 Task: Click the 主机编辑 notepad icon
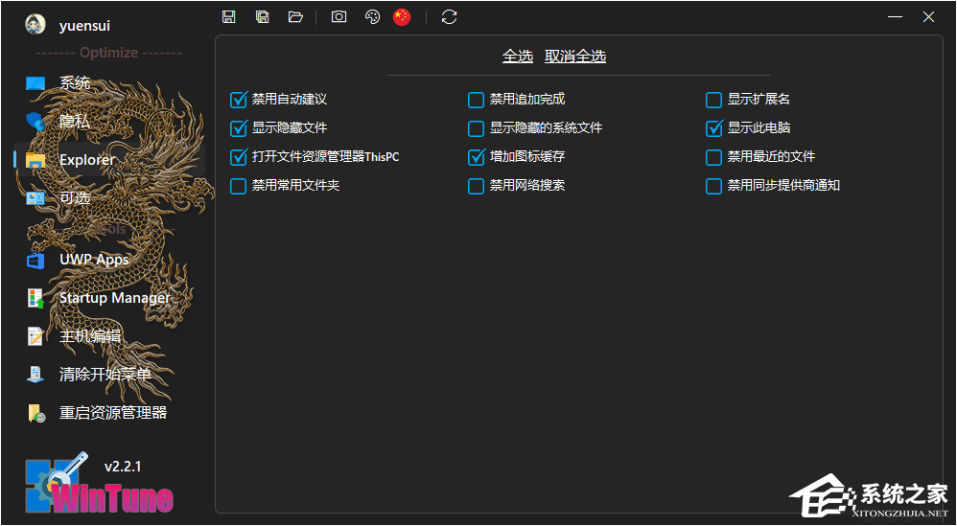pos(35,336)
